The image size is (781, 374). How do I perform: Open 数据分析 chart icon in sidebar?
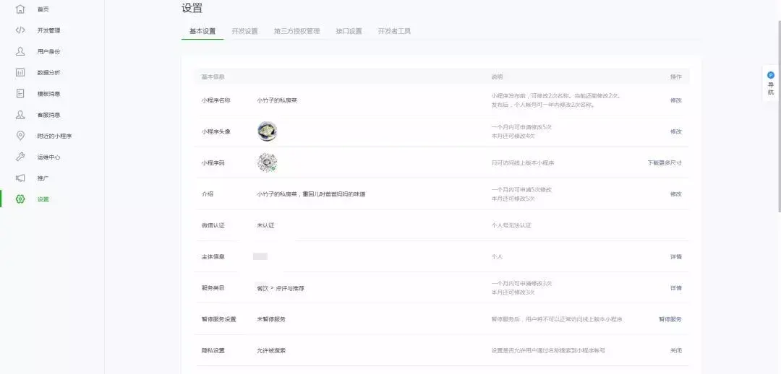tap(20, 72)
